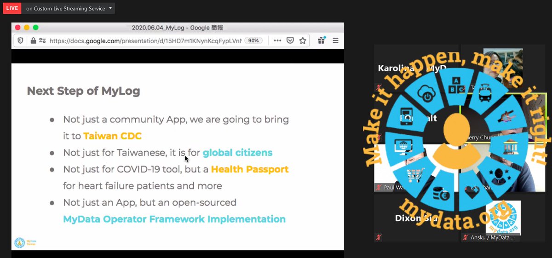Click muted mic icon on Ansku's tile
Screen dimensions: 552x258
(466, 237)
